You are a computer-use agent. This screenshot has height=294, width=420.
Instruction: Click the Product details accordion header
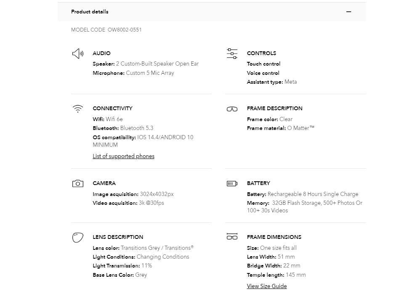point(90,12)
